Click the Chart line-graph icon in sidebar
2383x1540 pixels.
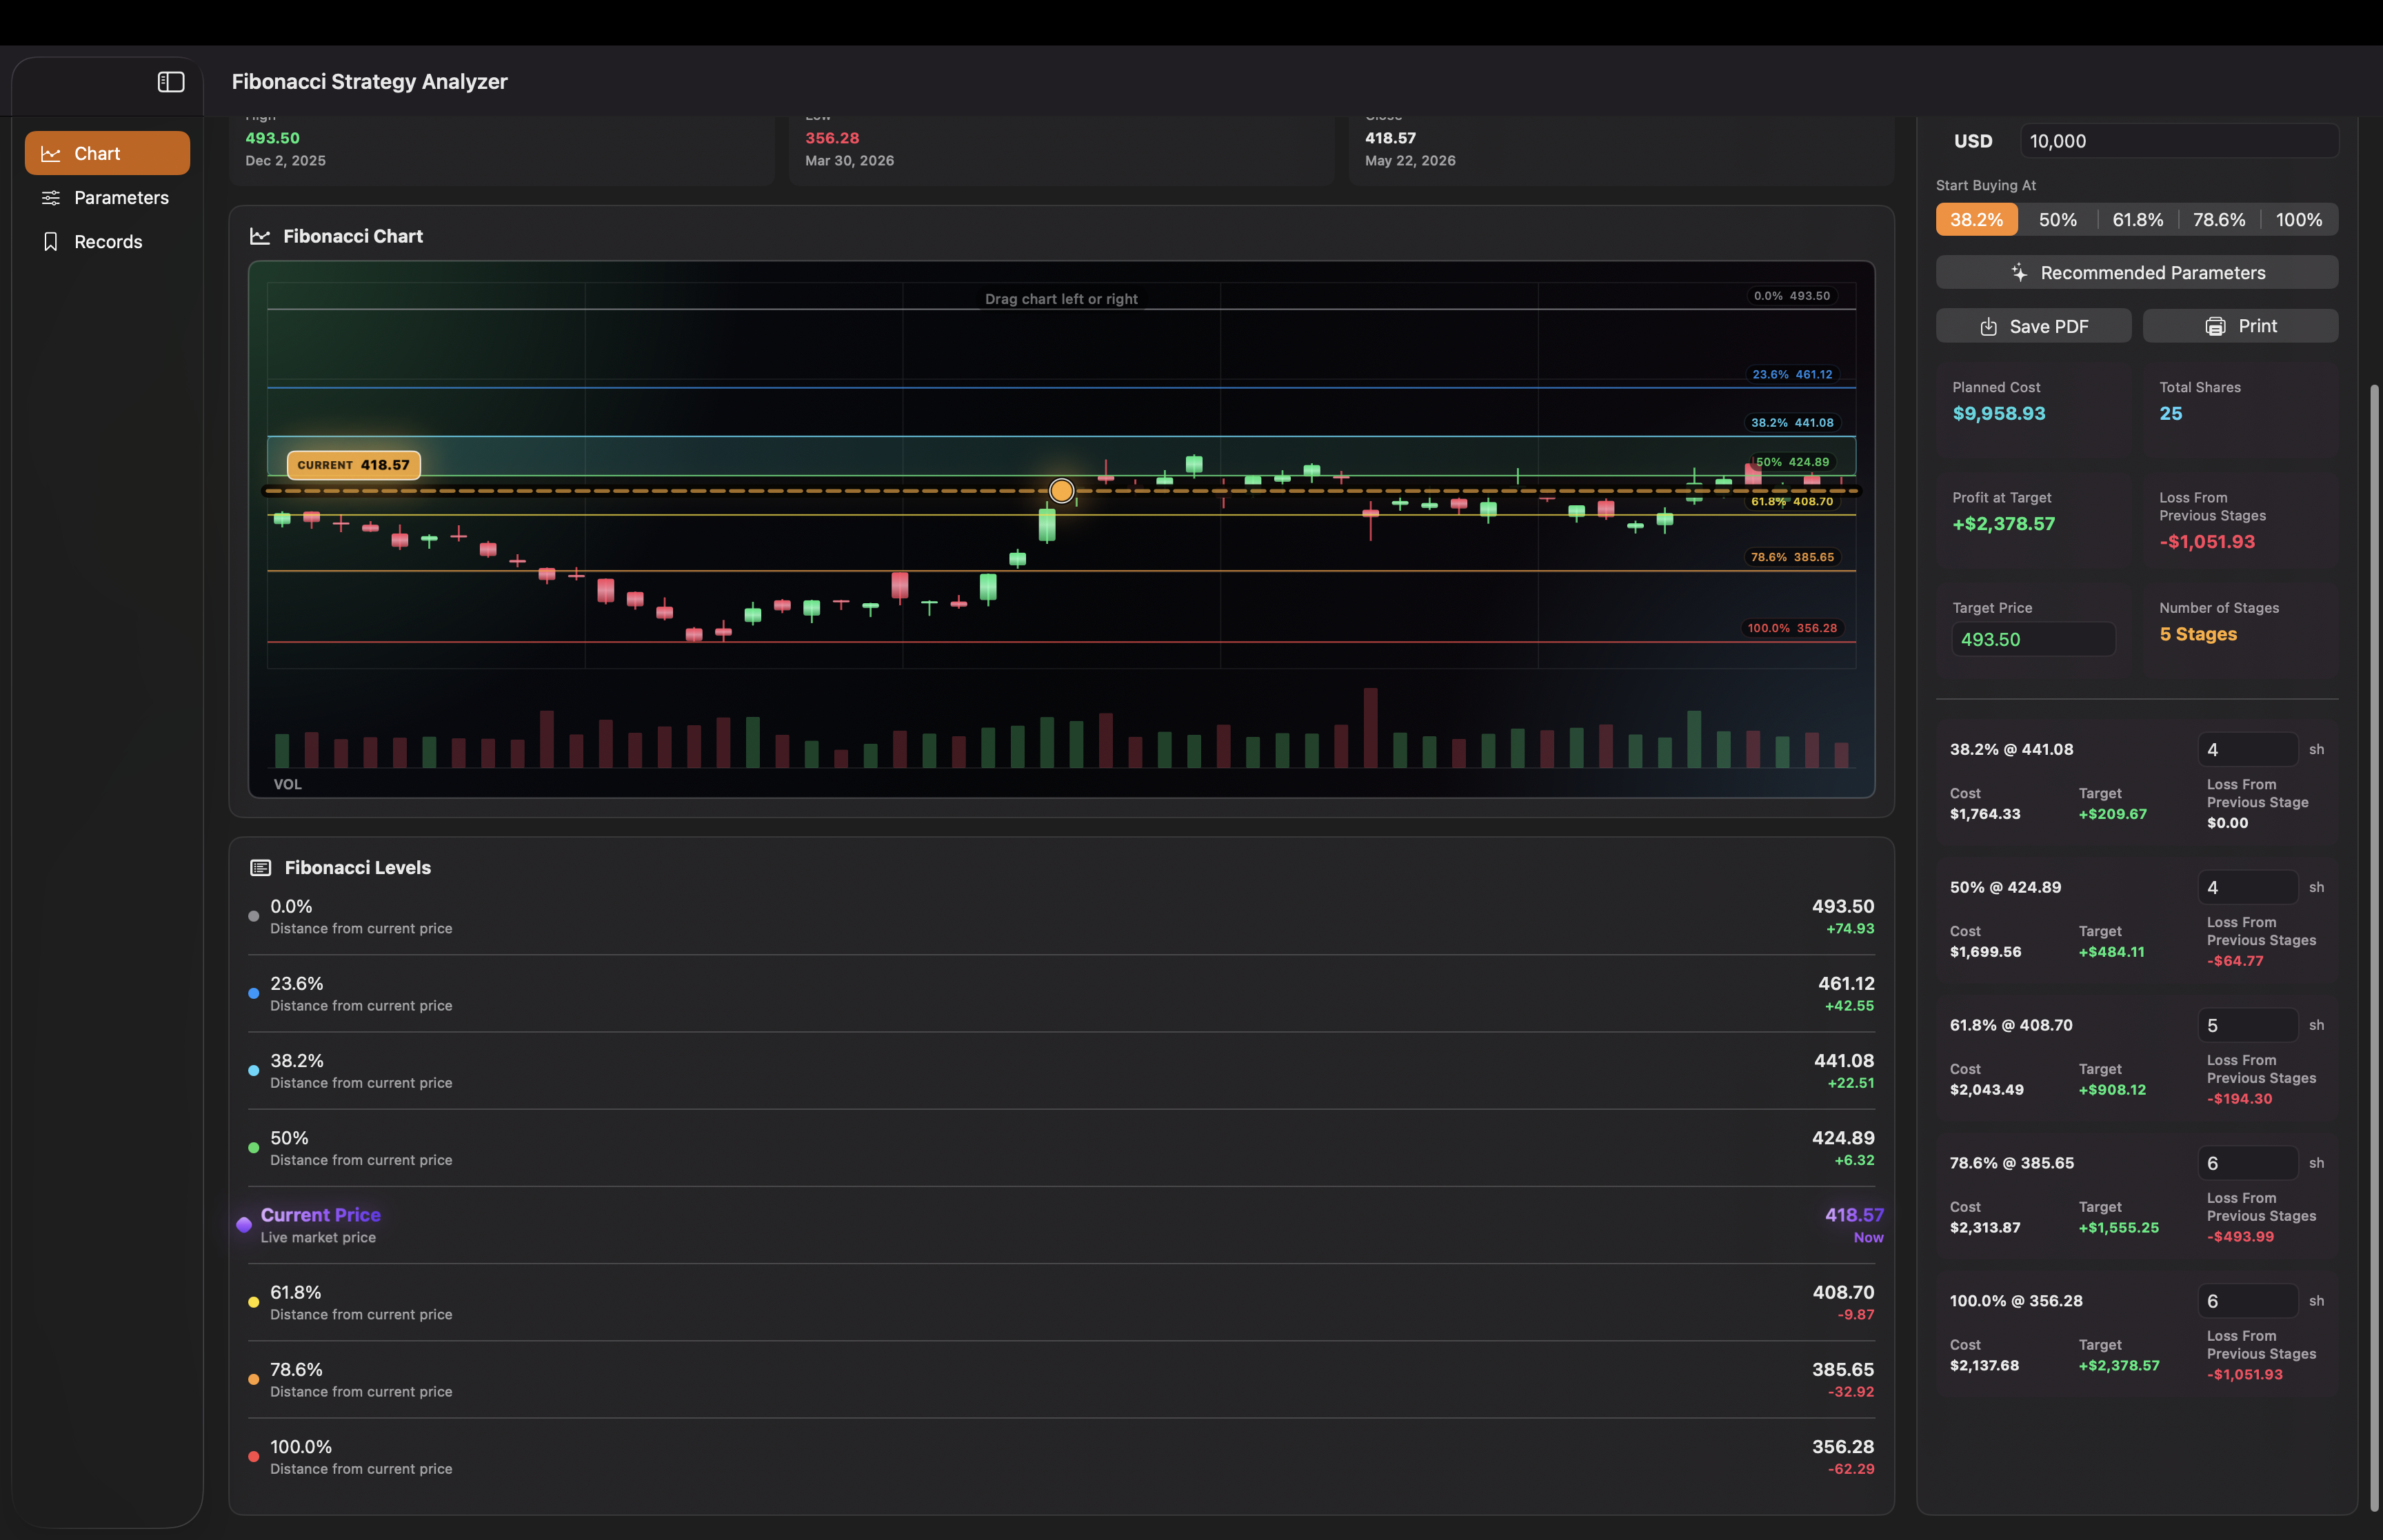click(50, 154)
